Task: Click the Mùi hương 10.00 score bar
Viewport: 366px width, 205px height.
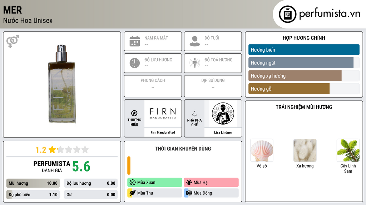Action: point(33,183)
